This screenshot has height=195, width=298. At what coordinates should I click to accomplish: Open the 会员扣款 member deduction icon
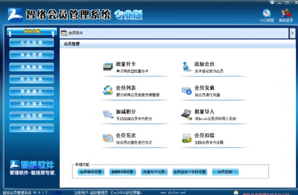pyautogui.click(x=186, y=138)
